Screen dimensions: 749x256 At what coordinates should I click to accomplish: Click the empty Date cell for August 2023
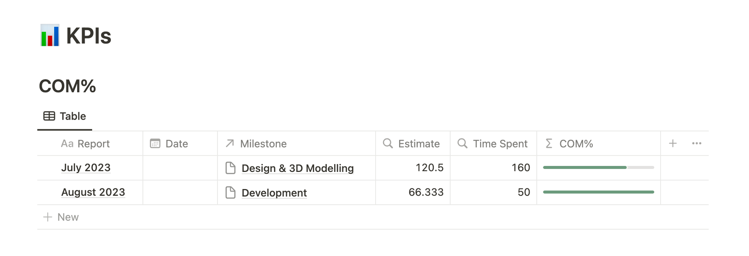(x=180, y=192)
